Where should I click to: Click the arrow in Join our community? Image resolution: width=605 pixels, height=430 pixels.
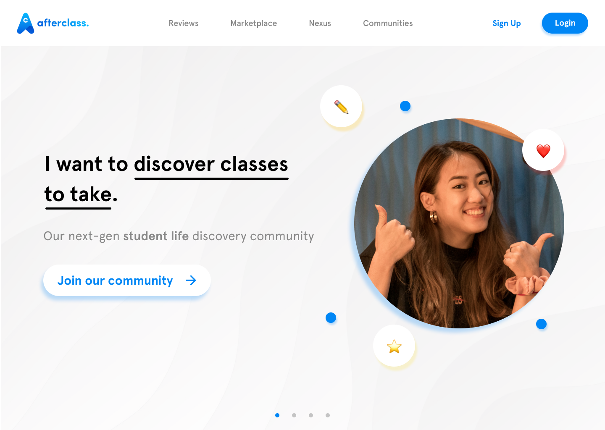tap(191, 281)
